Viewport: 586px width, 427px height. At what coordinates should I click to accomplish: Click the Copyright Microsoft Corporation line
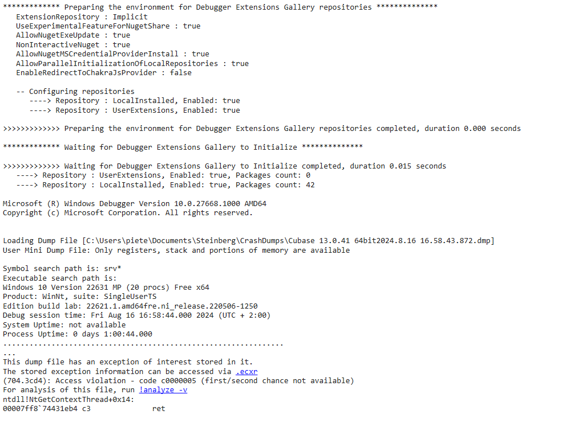128,213
